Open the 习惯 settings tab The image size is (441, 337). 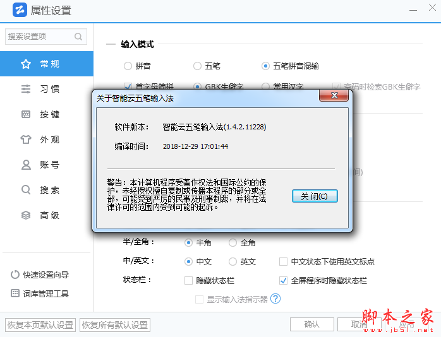click(x=47, y=89)
